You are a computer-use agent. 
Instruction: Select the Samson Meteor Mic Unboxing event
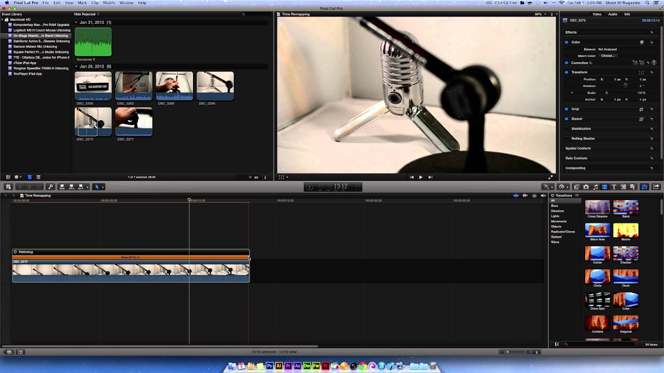(35, 47)
